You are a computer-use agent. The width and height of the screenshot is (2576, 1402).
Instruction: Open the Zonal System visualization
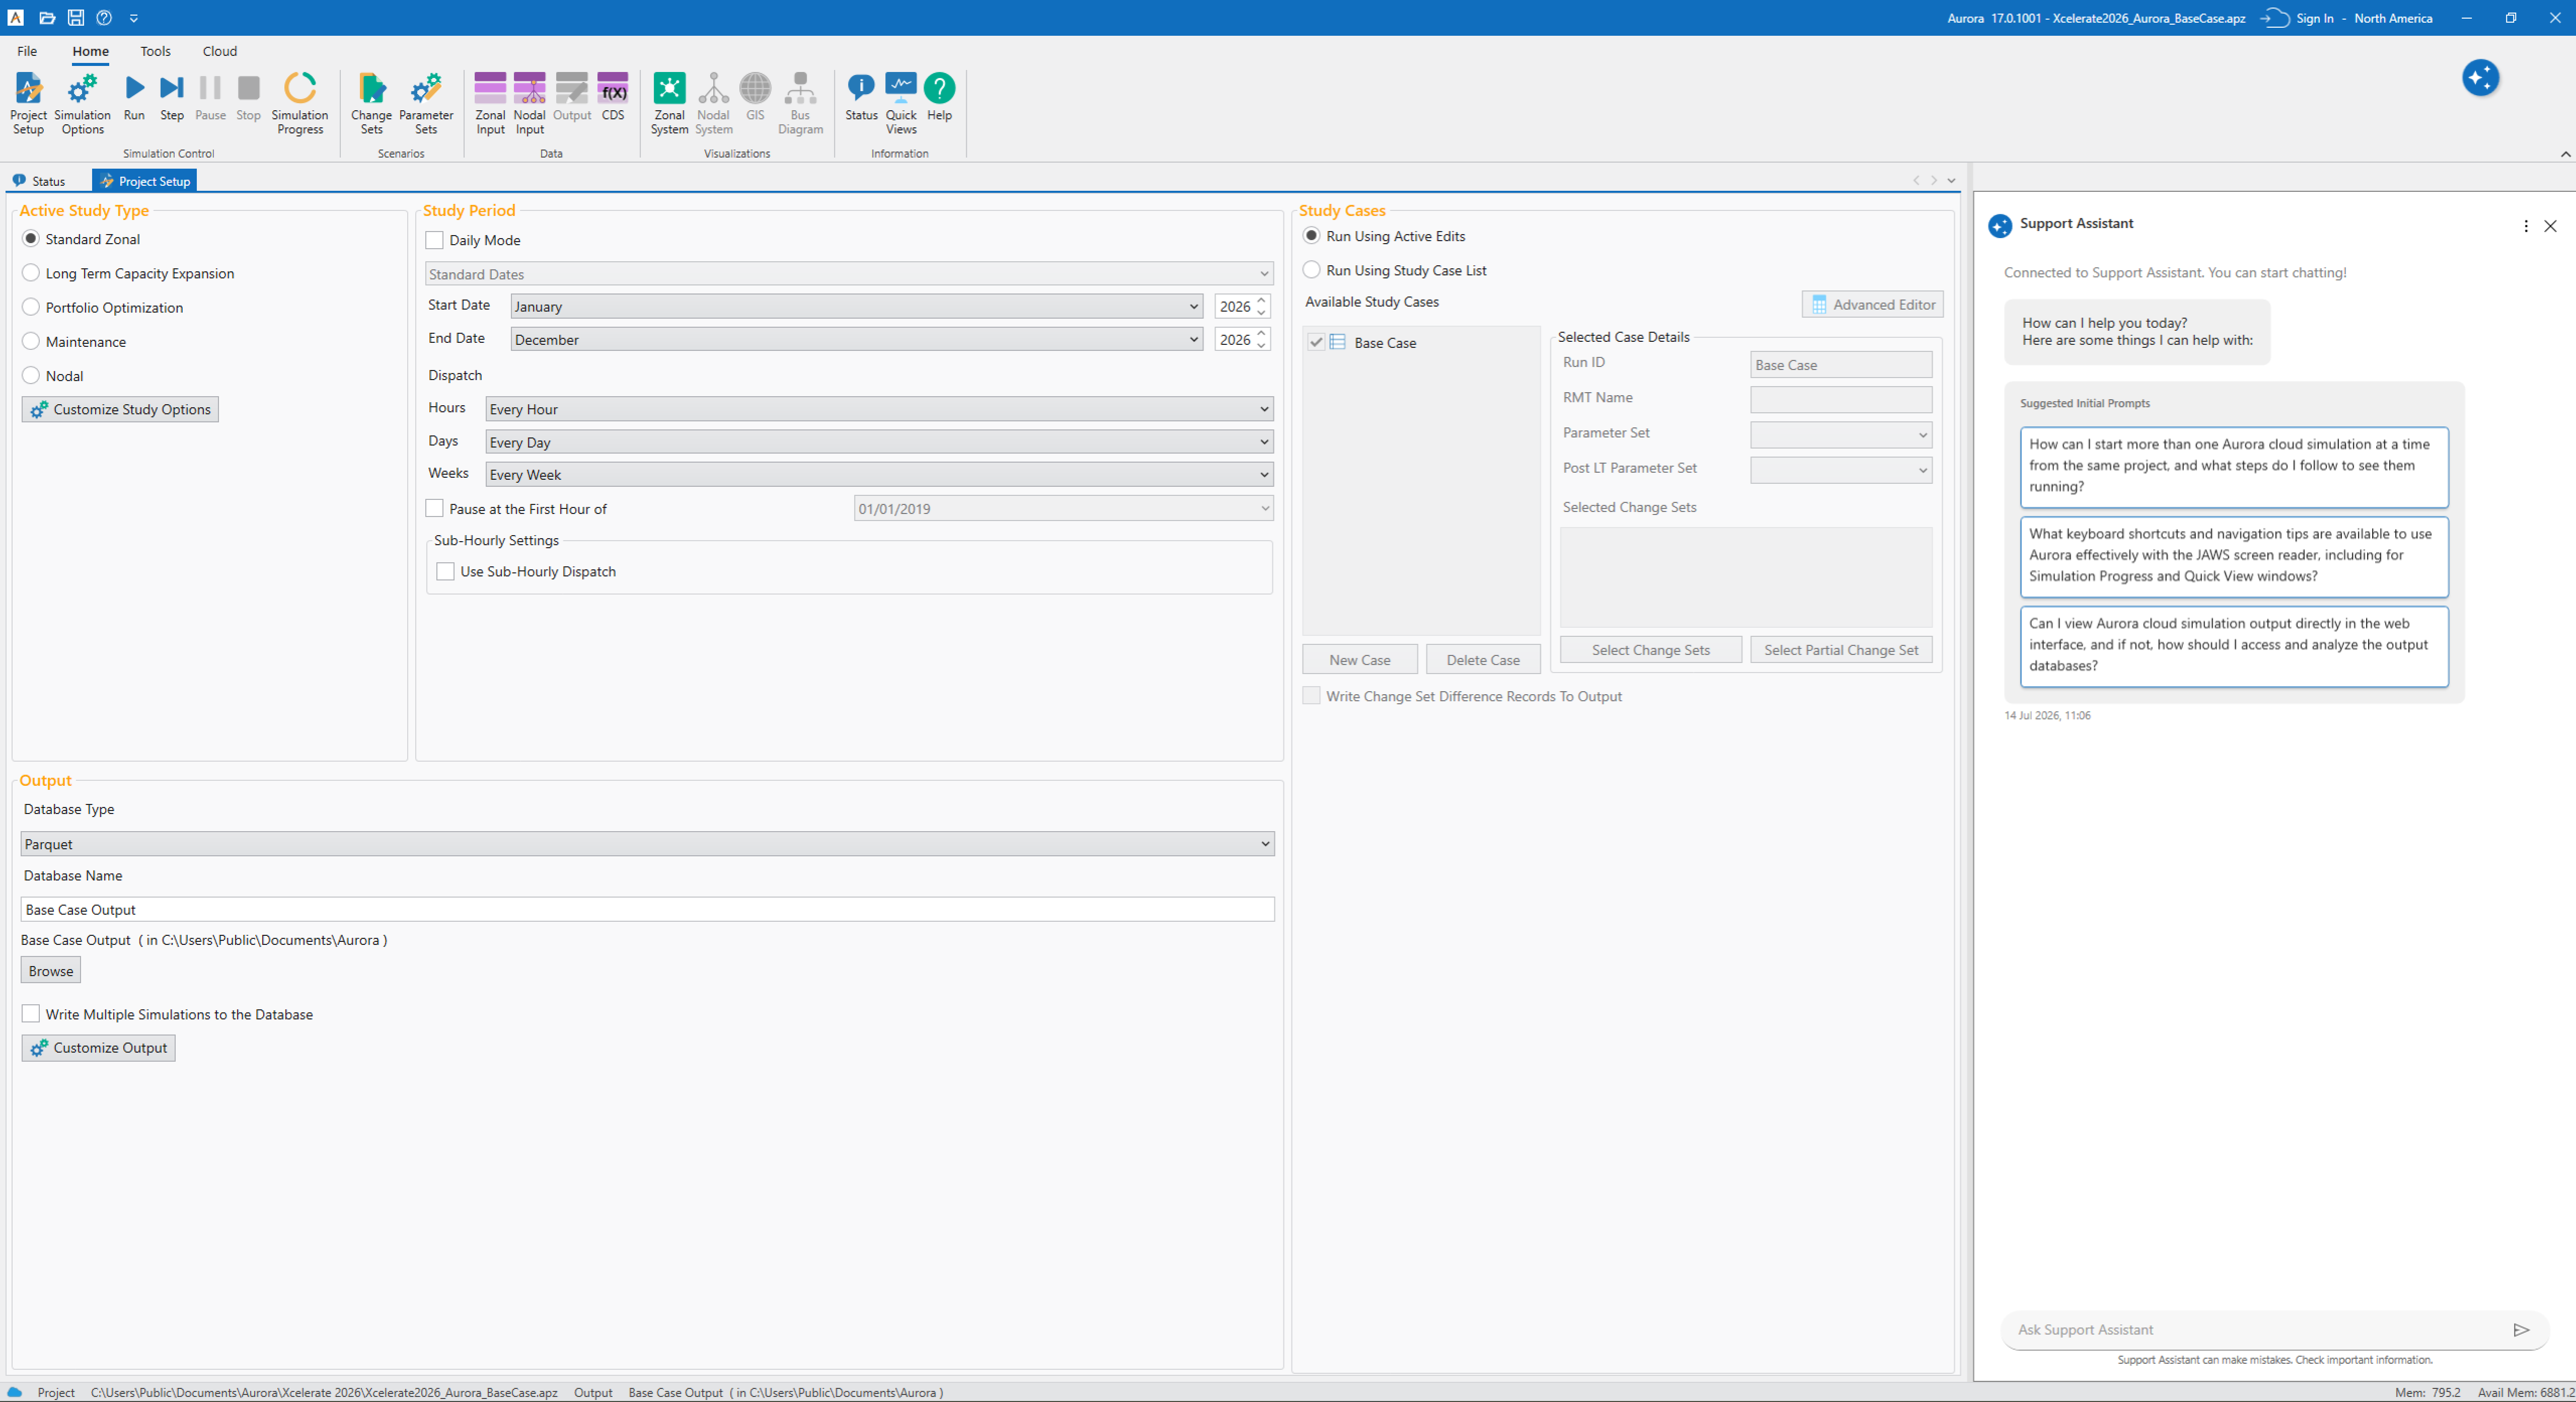(669, 103)
